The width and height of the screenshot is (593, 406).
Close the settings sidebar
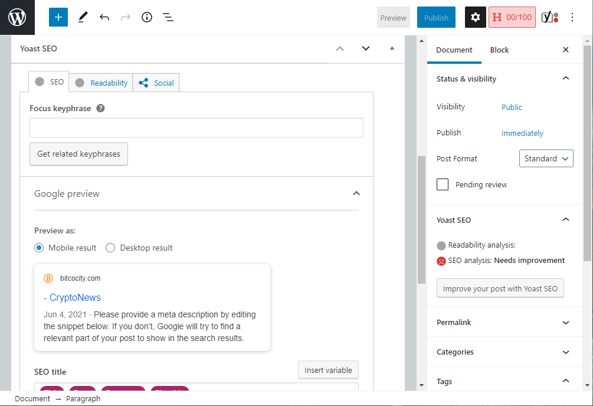click(566, 50)
